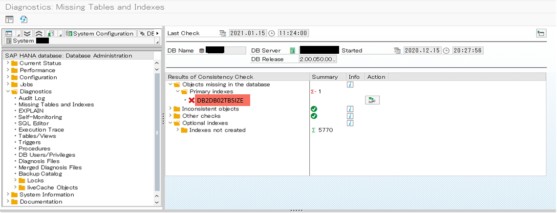This screenshot has height=213, width=557.
Task: Click the Started date field 2020.12.15
Action: 422,50
